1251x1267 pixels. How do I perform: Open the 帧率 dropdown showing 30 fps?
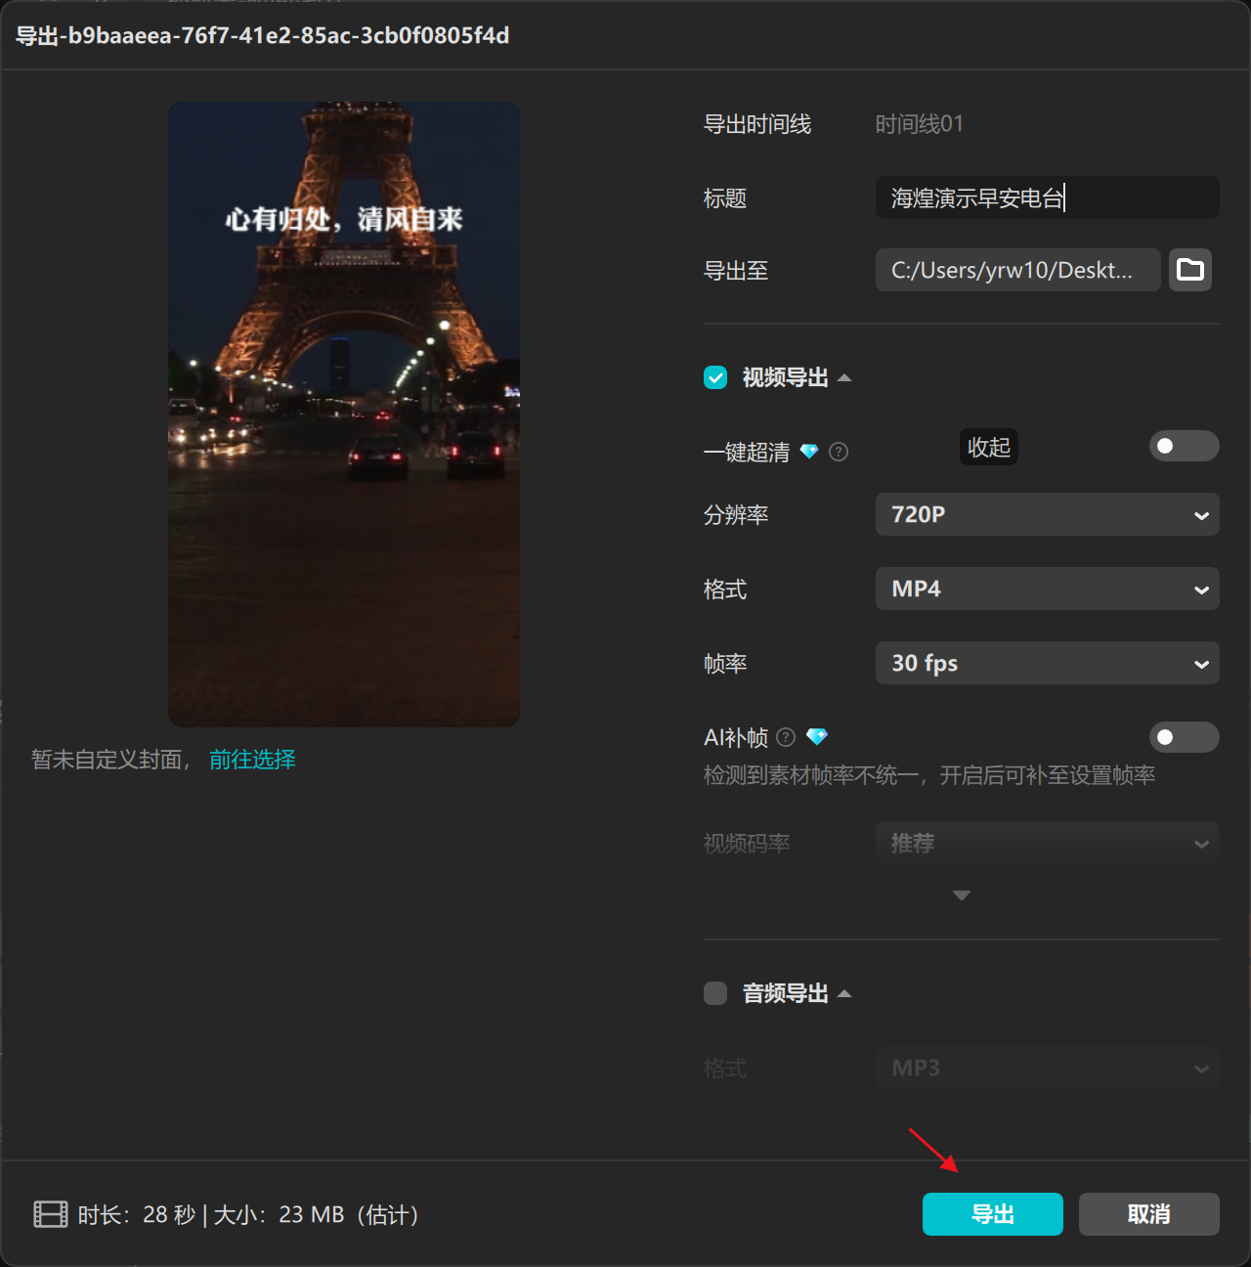pos(1047,663)
